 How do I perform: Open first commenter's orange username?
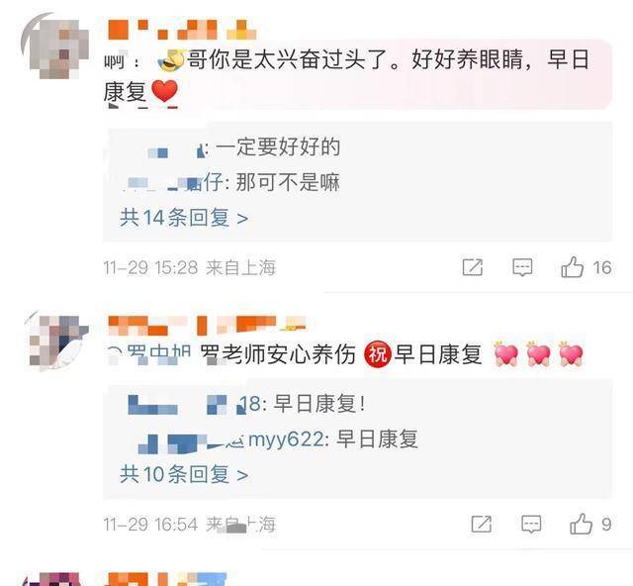(182, 30)
